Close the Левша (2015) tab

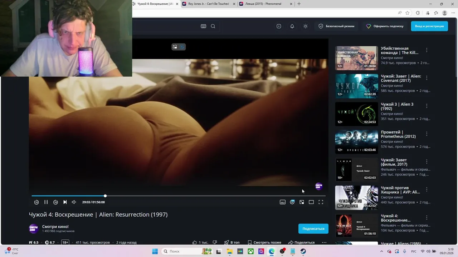click(x=291, y=4)
